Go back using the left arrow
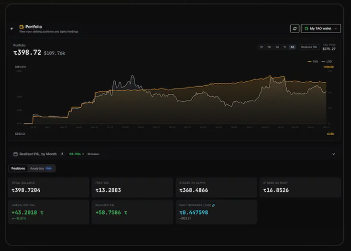 tap(12, 29)
